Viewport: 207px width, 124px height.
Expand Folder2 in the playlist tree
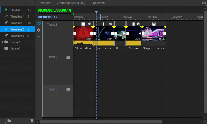click(x=2, y=49)
